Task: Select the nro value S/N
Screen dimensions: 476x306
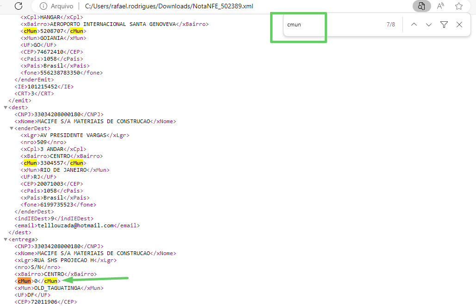Action: pos(36,267)
